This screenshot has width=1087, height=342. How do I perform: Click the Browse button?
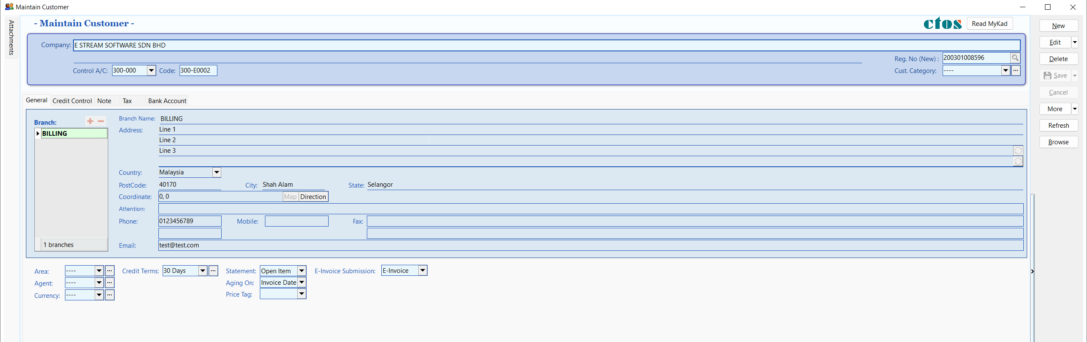pos(1058,142)
